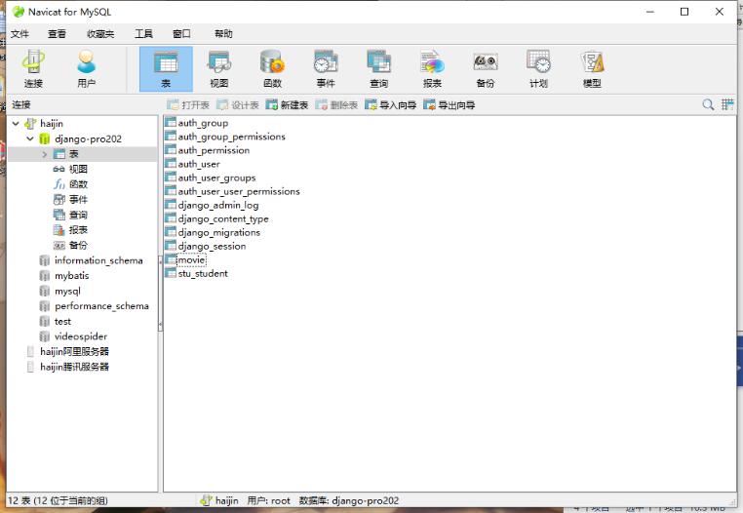Viewport: 743px width, 513px height.
Task: Click the splitter handle between panes
Action: pyautogui.click(x=160, y=294)
